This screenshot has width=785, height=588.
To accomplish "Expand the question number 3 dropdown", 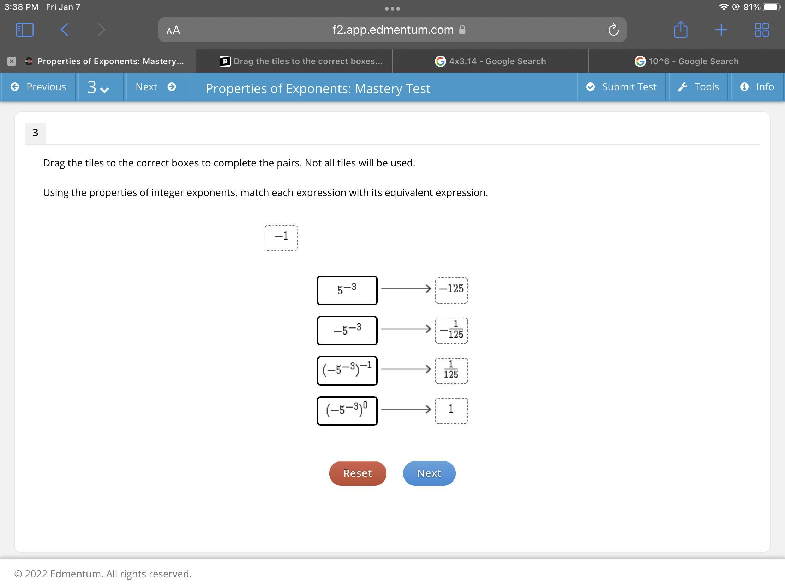I will point(98,87).
